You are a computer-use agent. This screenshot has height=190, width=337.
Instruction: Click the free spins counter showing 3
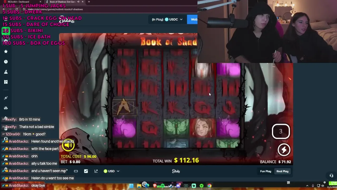[x=281, y=131]
